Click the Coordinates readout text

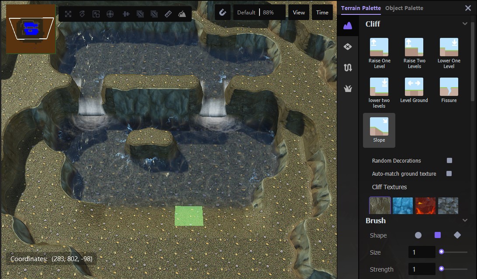(x=51, y=259)
